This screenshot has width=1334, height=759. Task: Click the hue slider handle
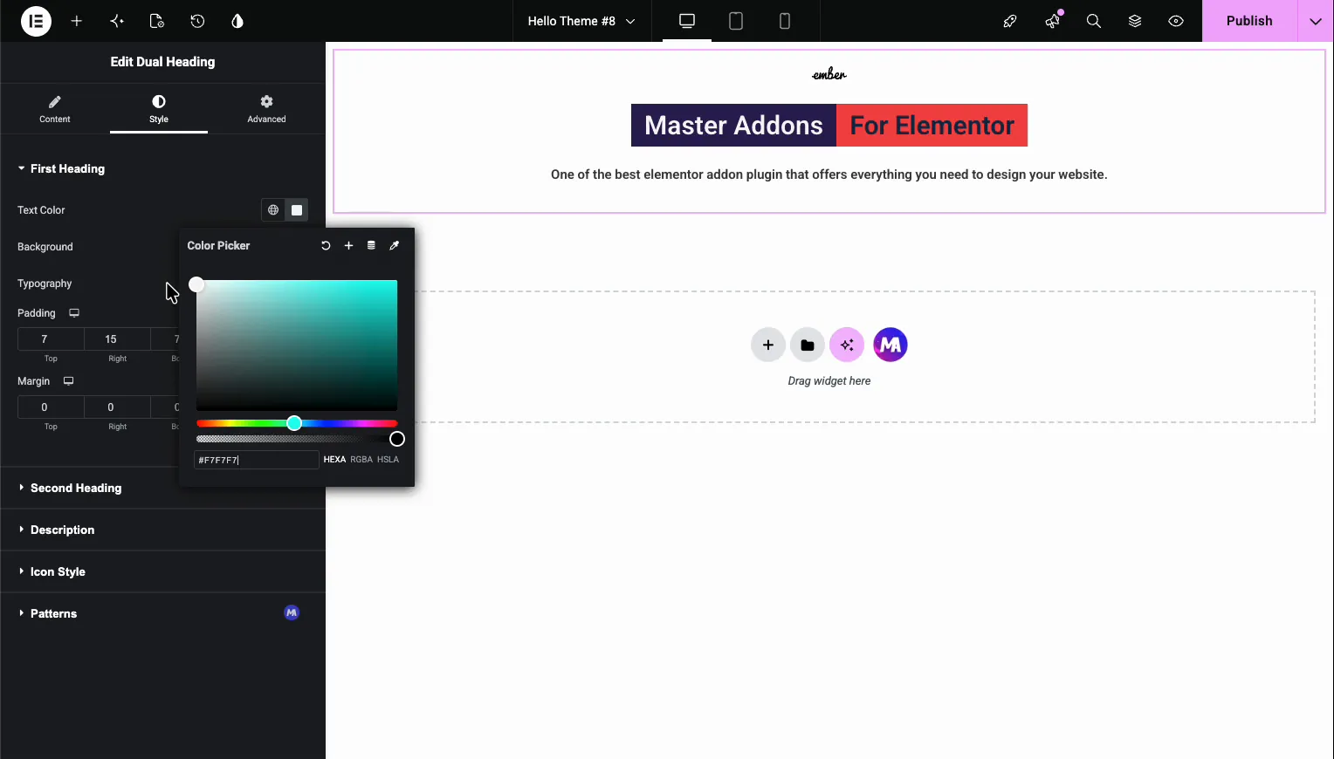pyautogui.click(x=294, y=423)
